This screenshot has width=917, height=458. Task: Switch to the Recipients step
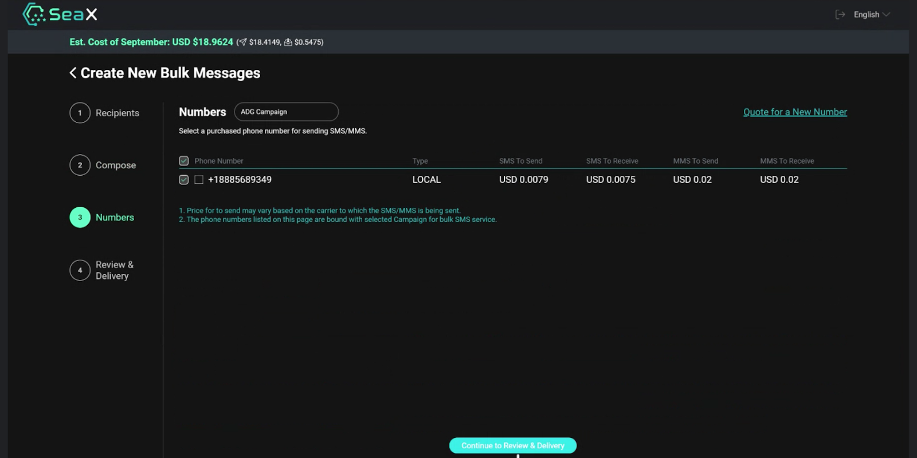point(117,113)
